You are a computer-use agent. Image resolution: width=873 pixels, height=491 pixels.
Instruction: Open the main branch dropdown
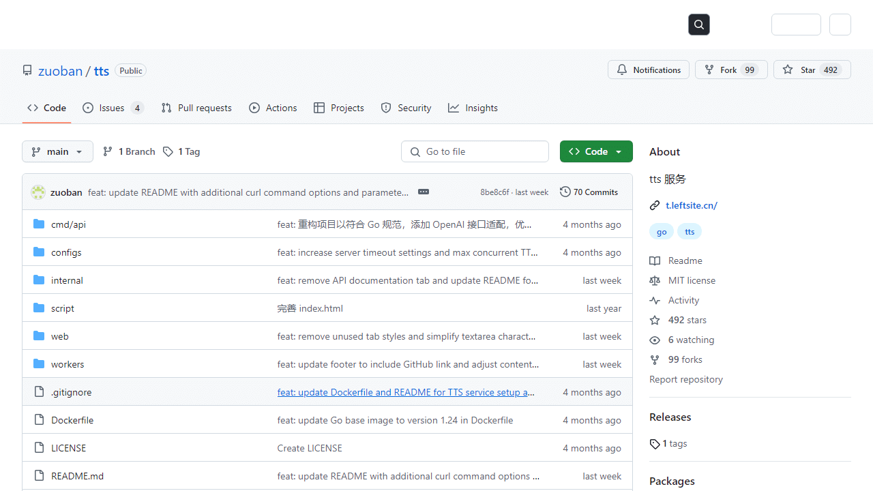click(x=57, y=151)
